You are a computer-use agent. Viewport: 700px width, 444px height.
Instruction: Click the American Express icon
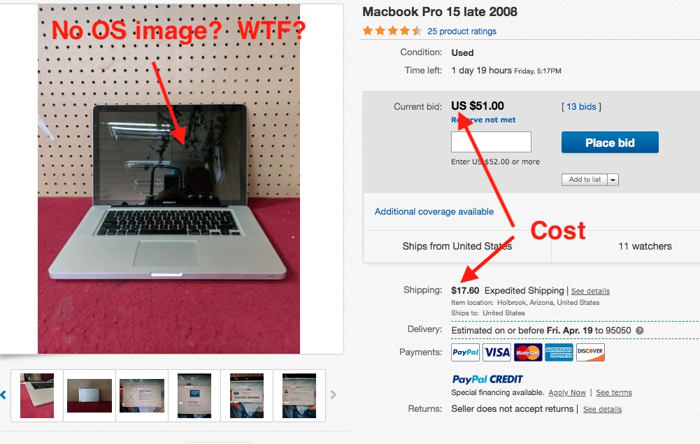point(559,352)
